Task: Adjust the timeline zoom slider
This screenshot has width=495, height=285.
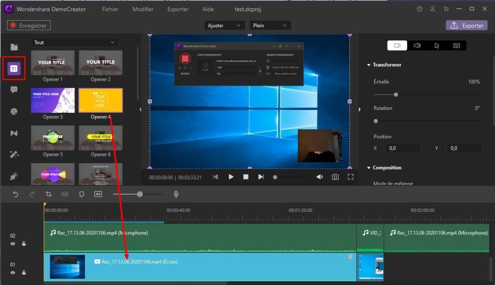Action: coord(140,194)
